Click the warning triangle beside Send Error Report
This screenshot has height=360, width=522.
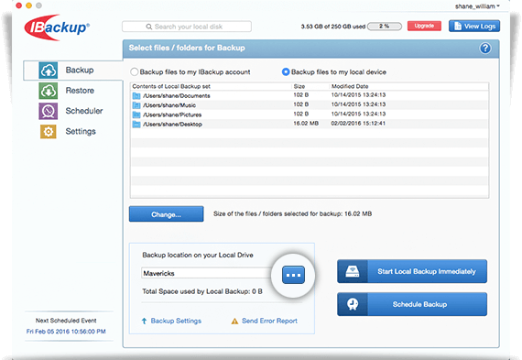(x=234, y=321)
